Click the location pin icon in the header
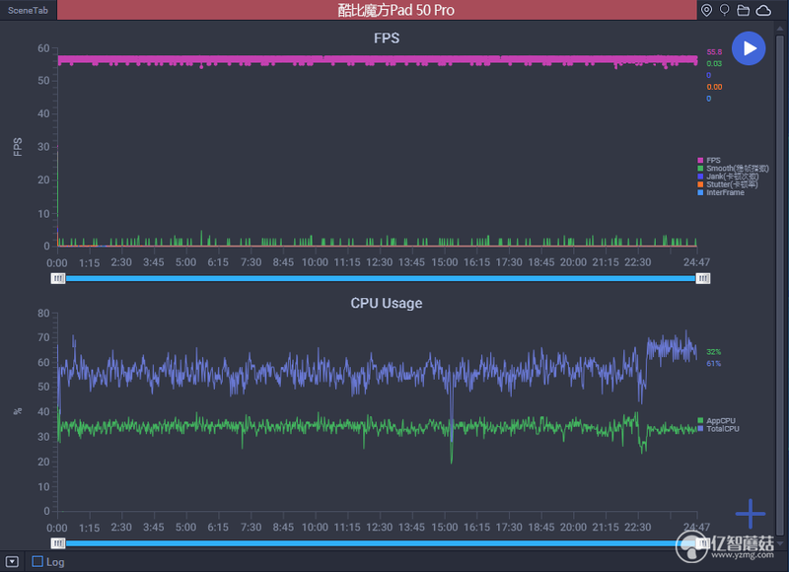The height and width of the screenshot is (572, 789). coord(706,10)
